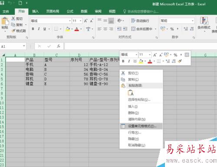Click the Save icon in quick access toolbar
Image resolution: width=217 pixels, height=167 pixels.
click(2, 3)
